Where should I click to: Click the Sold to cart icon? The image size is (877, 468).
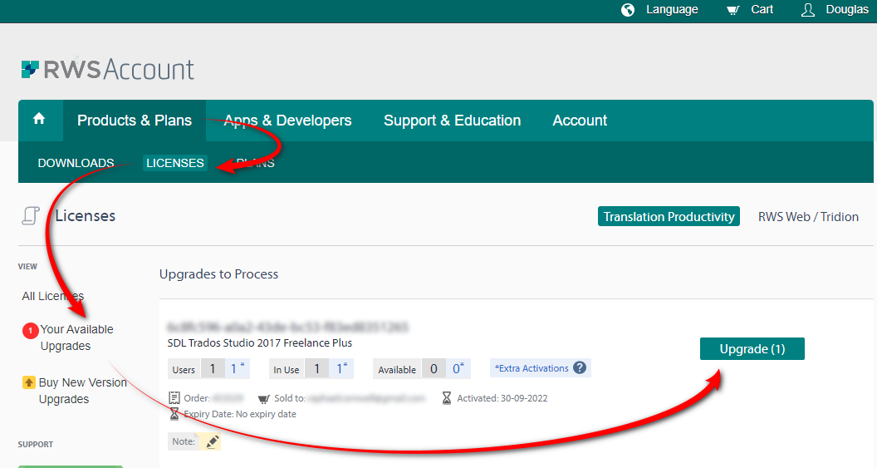pyautogui.click(x=263, y=398)
